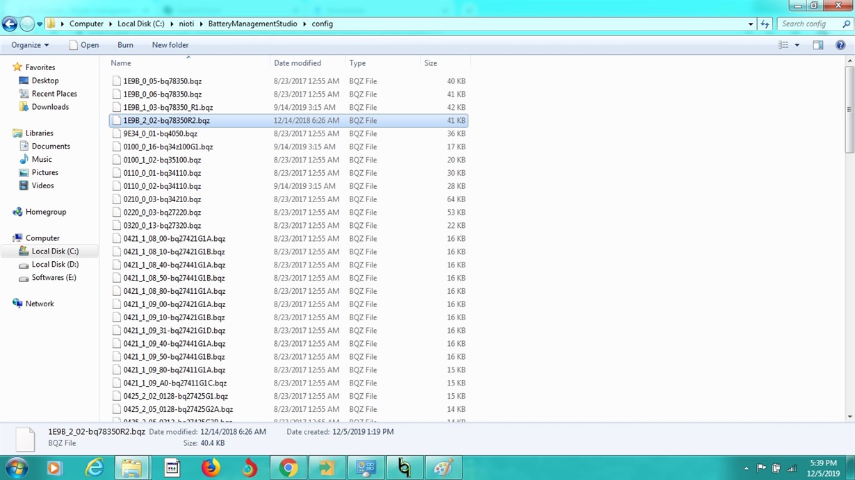
Task: Click the network signal tray icon
Action: coord(792,469)
